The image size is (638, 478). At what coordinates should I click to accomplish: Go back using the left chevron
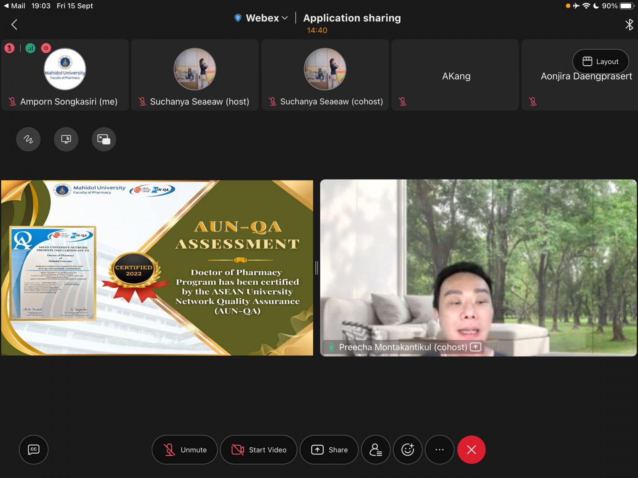click(14, 25)
